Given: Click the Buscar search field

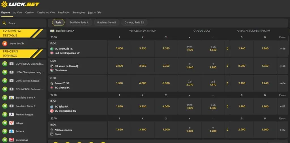Looking at the screenshot, I should 25,23.
